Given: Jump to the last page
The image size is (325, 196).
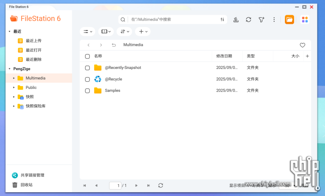Looking at the screenshot, I should [148, 185].
